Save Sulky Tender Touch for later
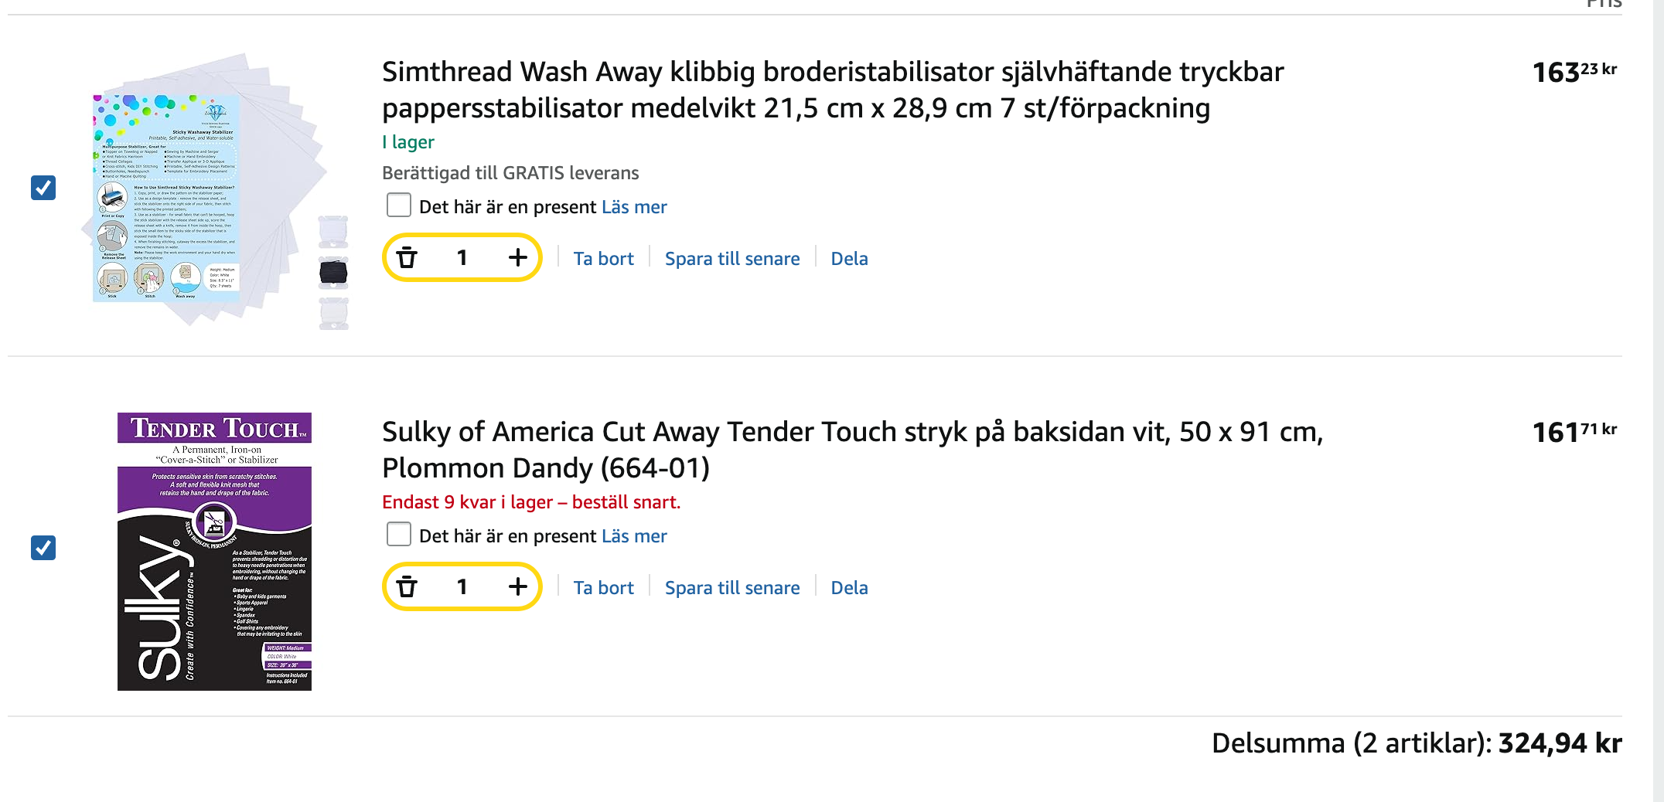This screenshot has height=802, width=1664. pos(731,588)
